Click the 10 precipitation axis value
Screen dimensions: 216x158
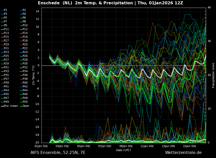[209, 109]
